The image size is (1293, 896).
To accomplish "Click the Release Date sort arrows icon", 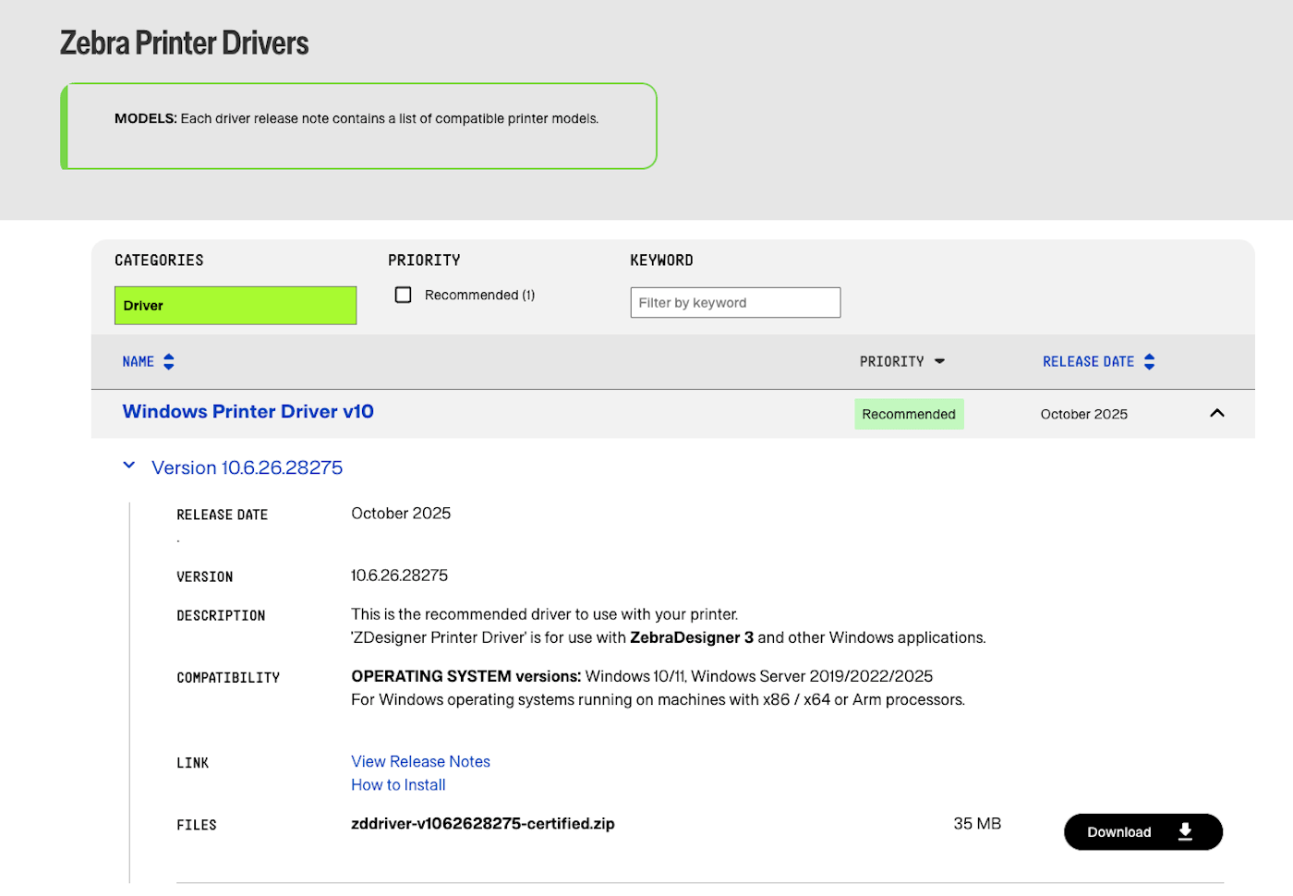I will [x=1150, y=361].
